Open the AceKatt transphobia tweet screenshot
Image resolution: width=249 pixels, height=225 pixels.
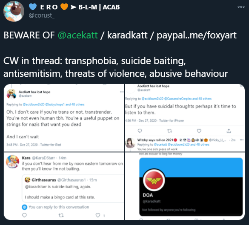(64, 118)
